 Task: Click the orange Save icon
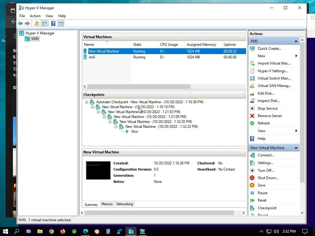pyautogui.click(x=252, y=185)
